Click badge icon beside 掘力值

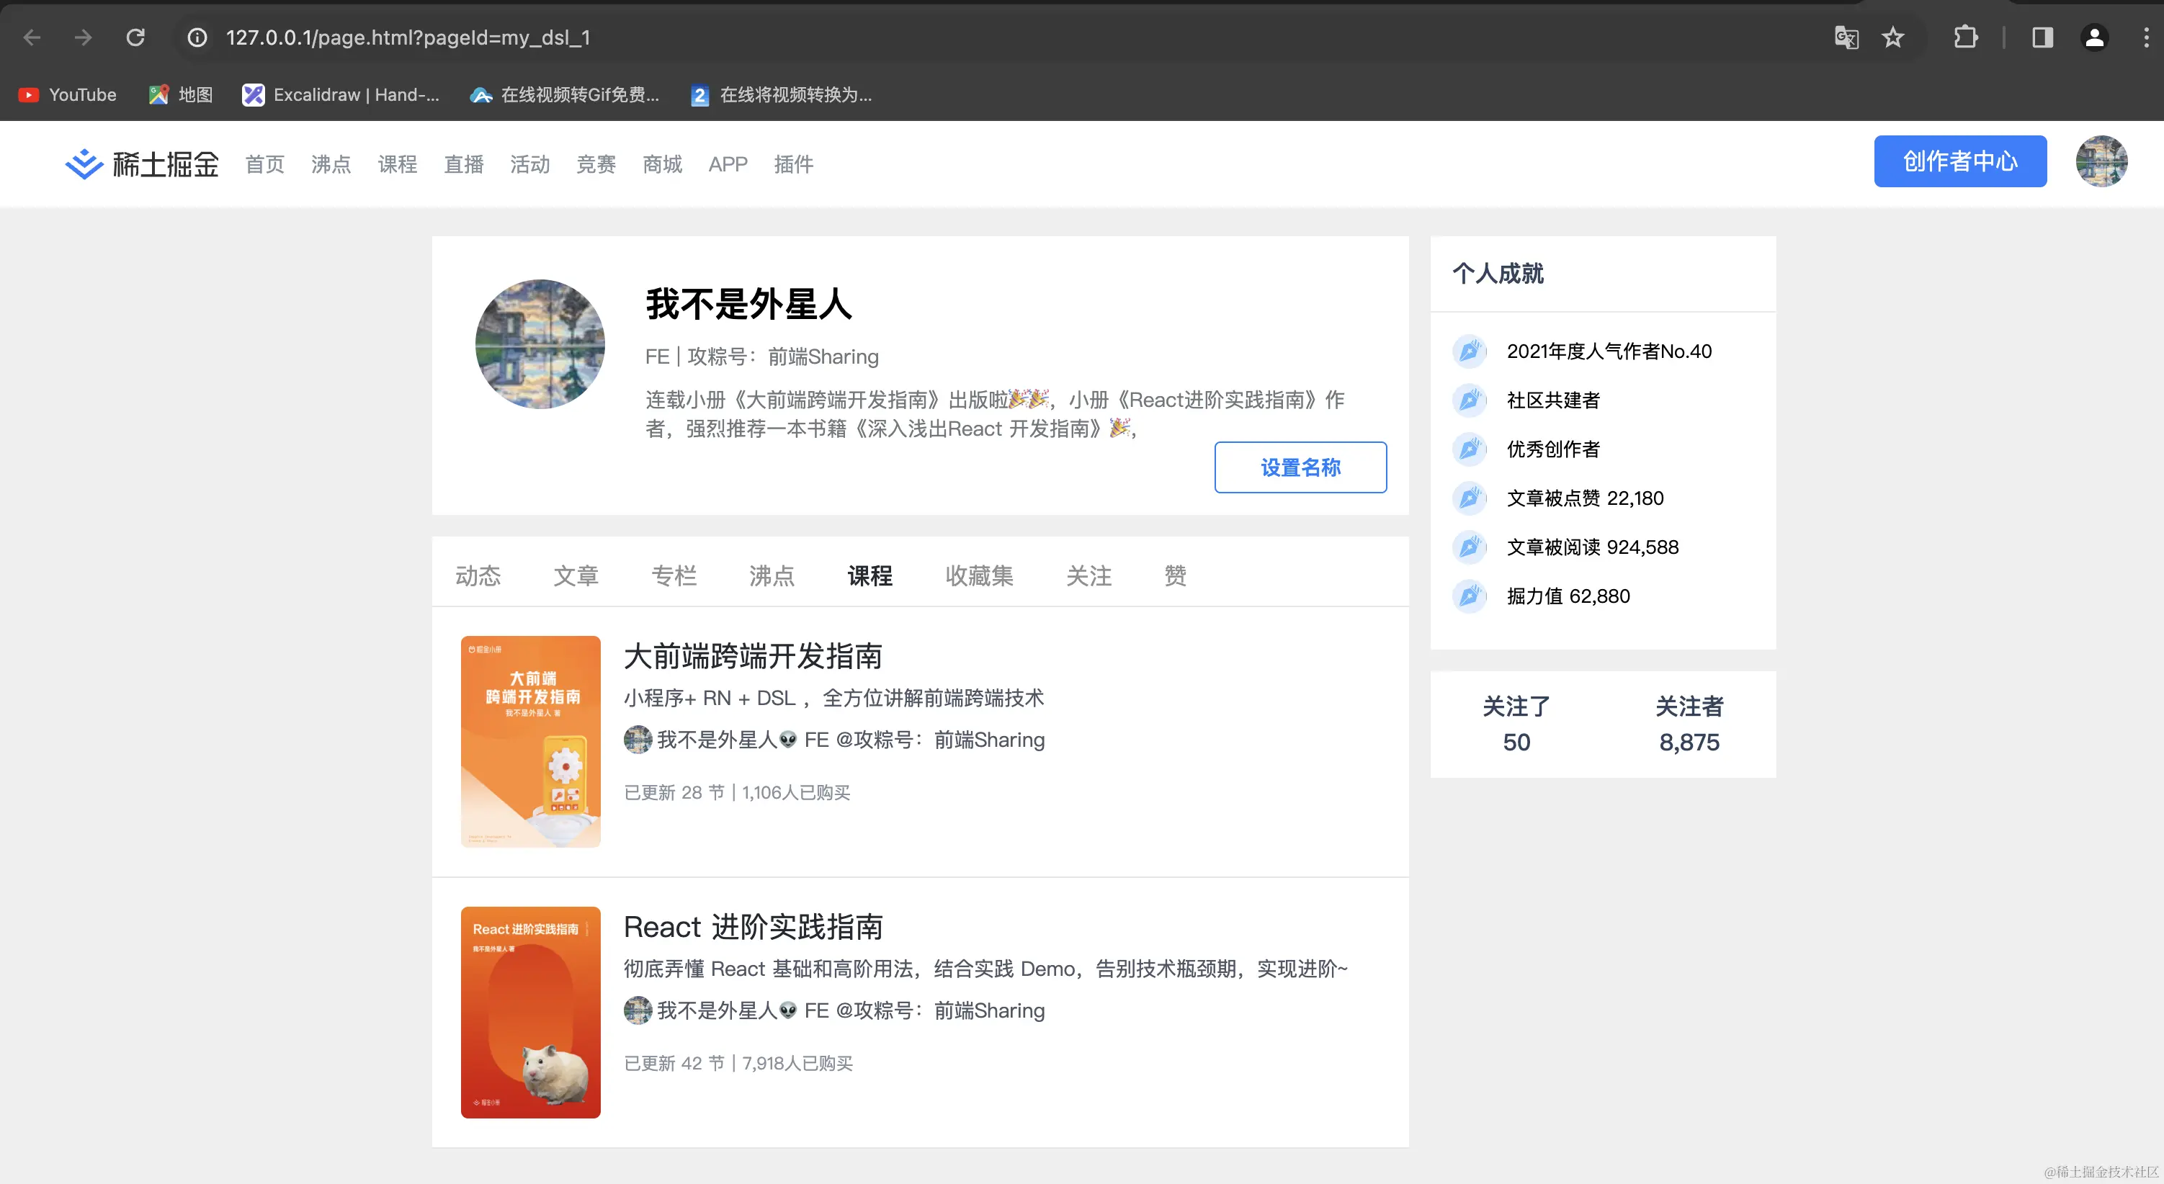pyautogui.click(x=1470, y=596)
